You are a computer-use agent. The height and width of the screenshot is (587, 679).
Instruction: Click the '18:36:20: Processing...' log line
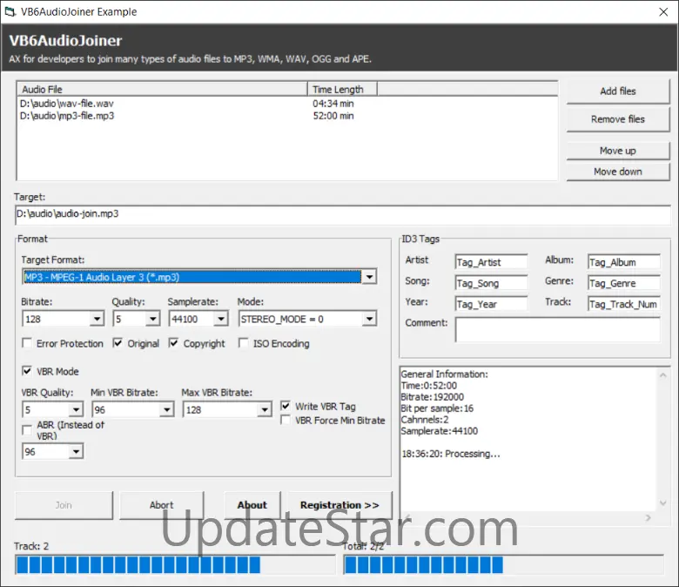click(x=451, y=454)
